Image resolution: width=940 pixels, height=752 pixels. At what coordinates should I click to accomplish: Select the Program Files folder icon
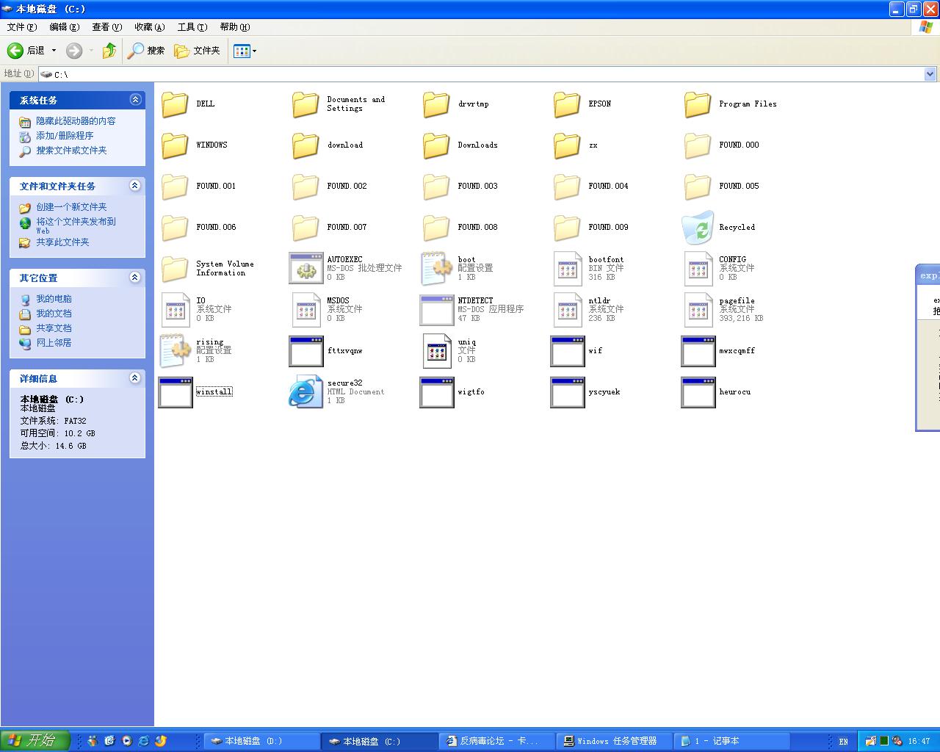[698, 104]
